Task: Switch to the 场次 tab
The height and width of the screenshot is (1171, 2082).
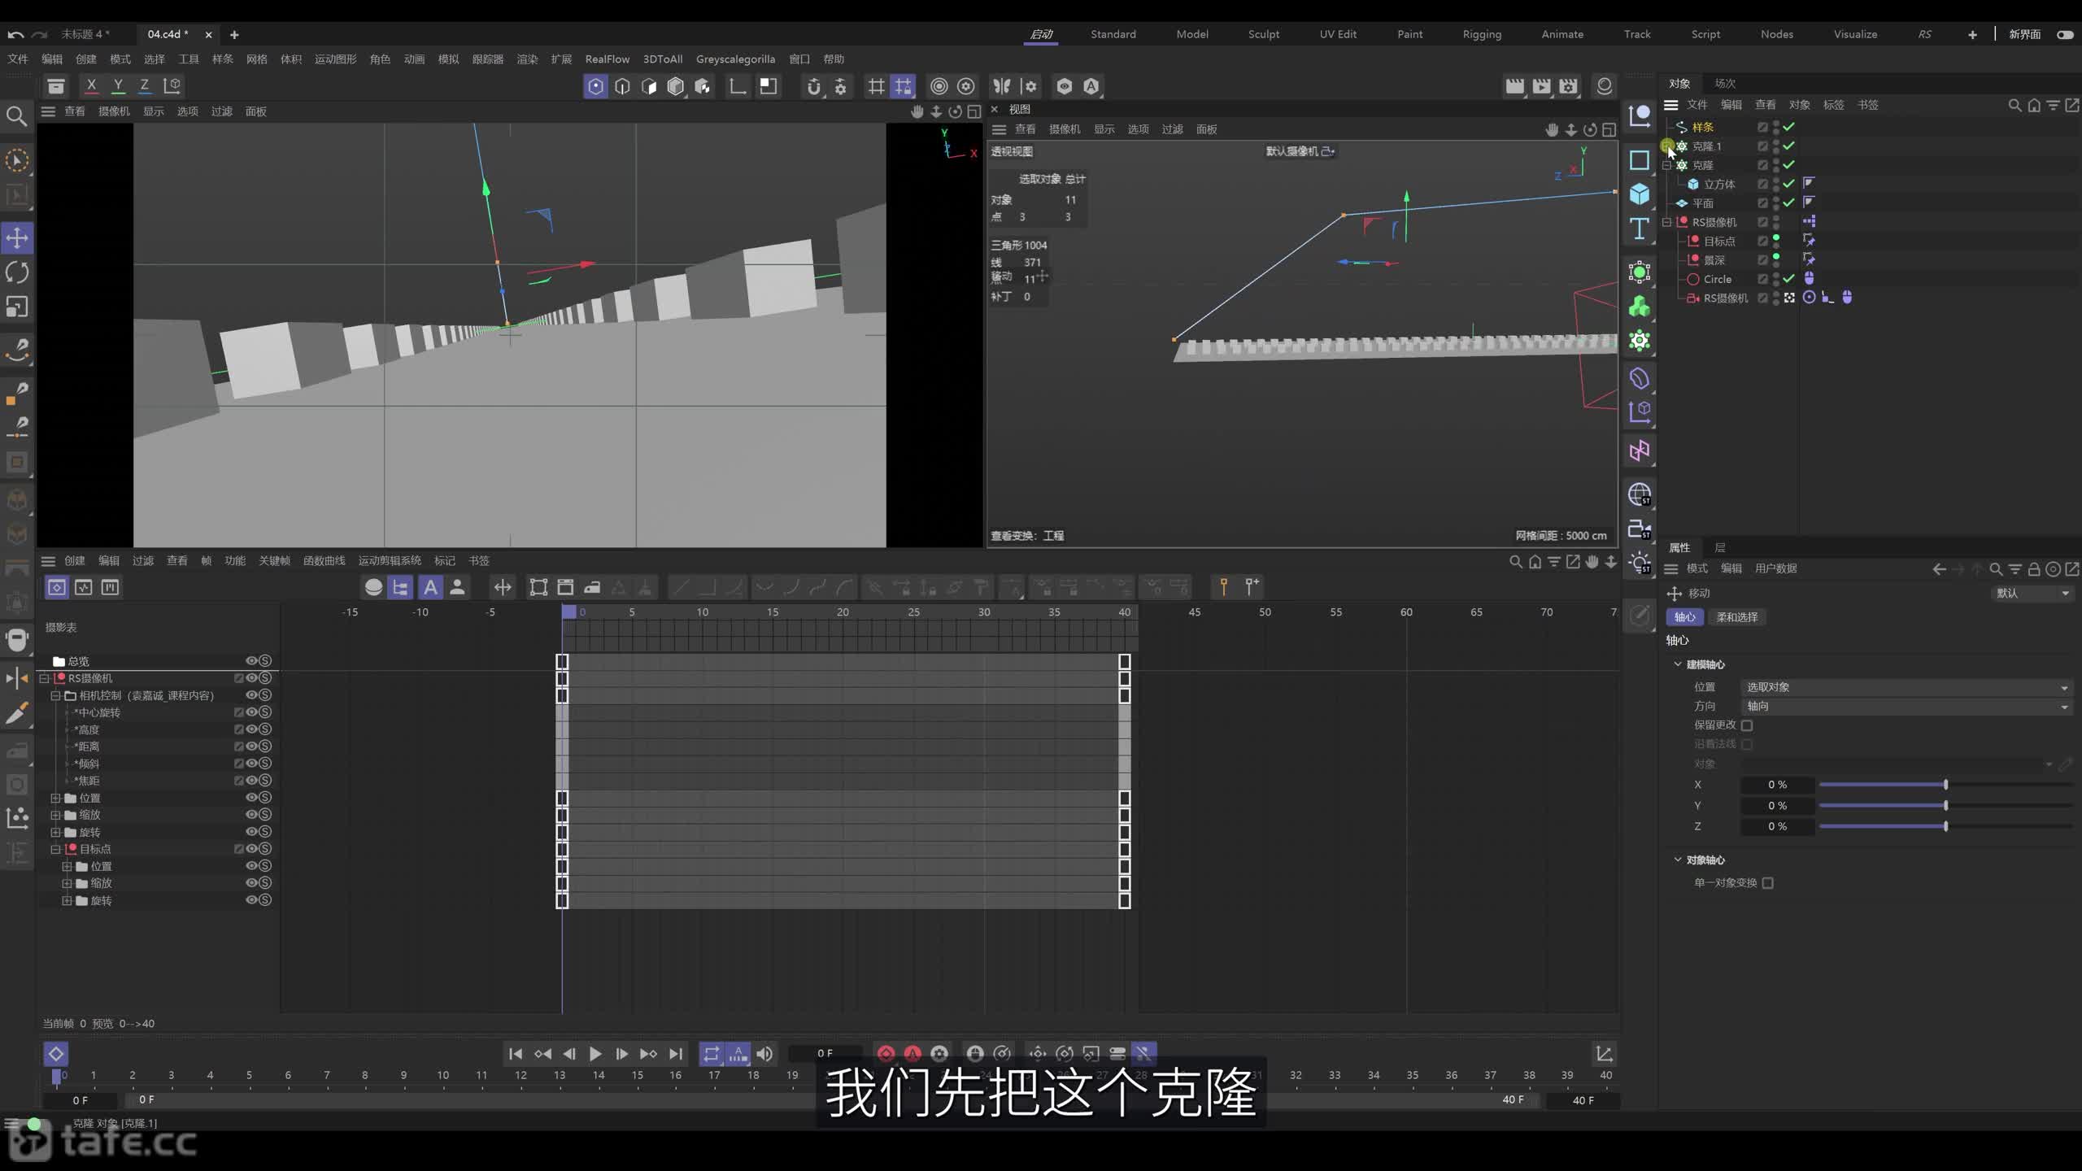Action: tap(1725, 84)
